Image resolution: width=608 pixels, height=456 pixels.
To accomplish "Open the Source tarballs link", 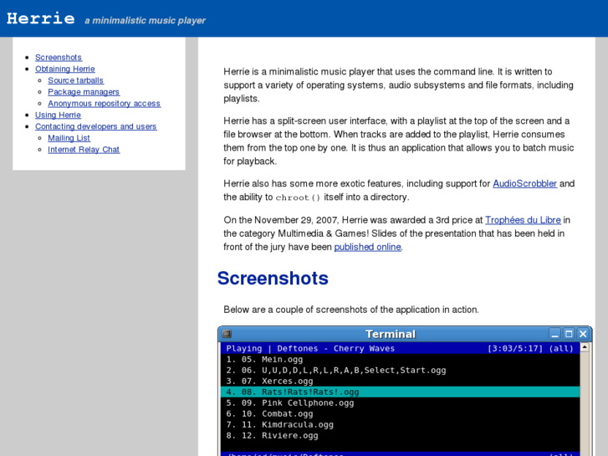I will click(x=75, y=80).
